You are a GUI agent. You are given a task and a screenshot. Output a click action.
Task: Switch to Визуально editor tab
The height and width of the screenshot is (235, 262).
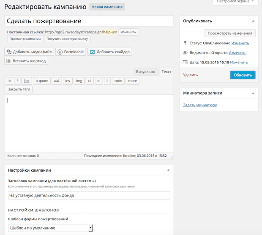click(x=146, y=72)
